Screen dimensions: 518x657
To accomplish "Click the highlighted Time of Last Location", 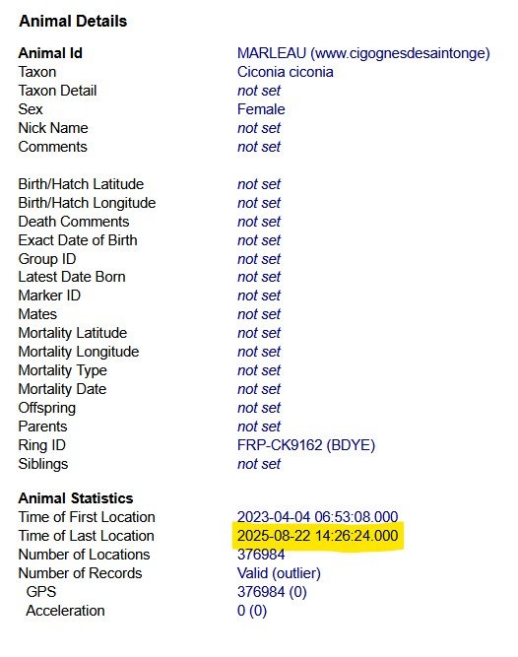I will (318, 536).
